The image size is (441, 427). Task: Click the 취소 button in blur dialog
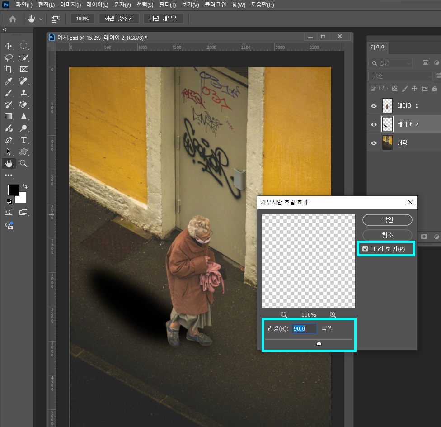click(387, 235)
